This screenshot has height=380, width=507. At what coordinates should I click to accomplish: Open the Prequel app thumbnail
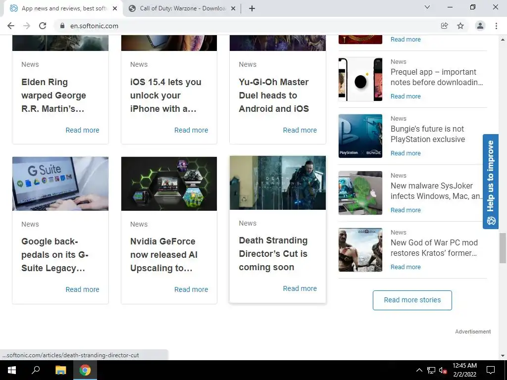[x=360, y=79]
